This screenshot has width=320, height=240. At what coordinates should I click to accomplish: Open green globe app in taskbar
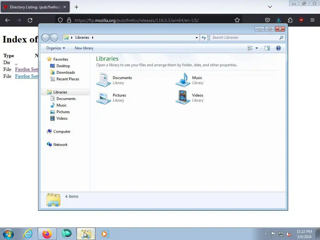(x=67, y=234)
